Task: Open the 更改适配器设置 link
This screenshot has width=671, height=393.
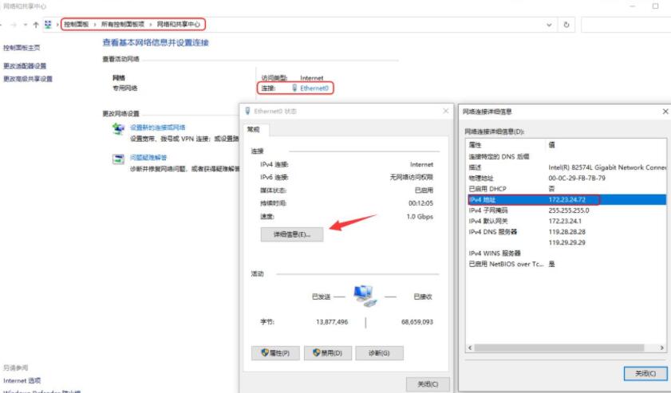Action: point(25,66)
